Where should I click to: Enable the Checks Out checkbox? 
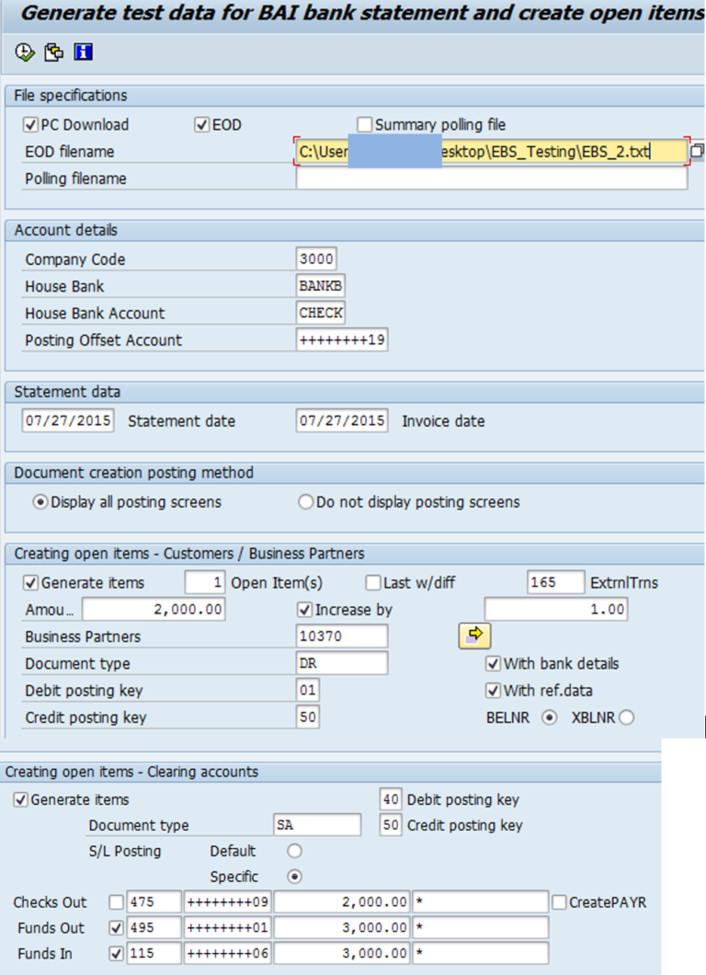coord(116,901)
